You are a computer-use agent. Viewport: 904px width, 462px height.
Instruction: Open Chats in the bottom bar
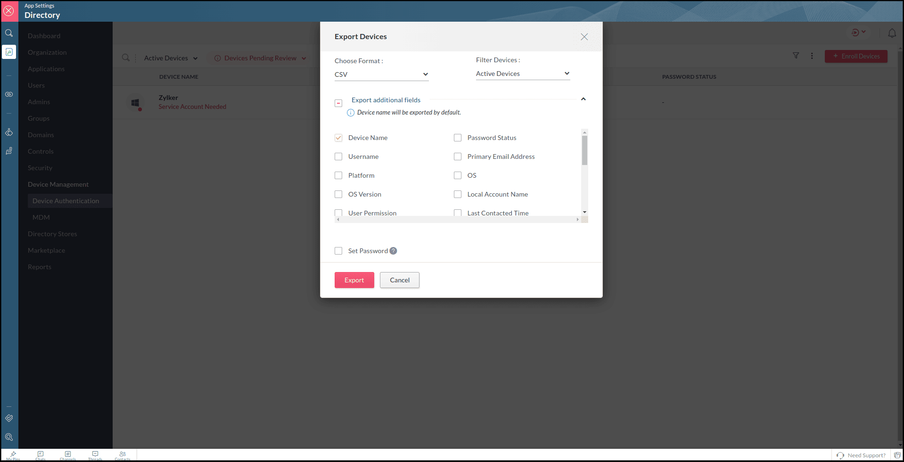[41, 455]
